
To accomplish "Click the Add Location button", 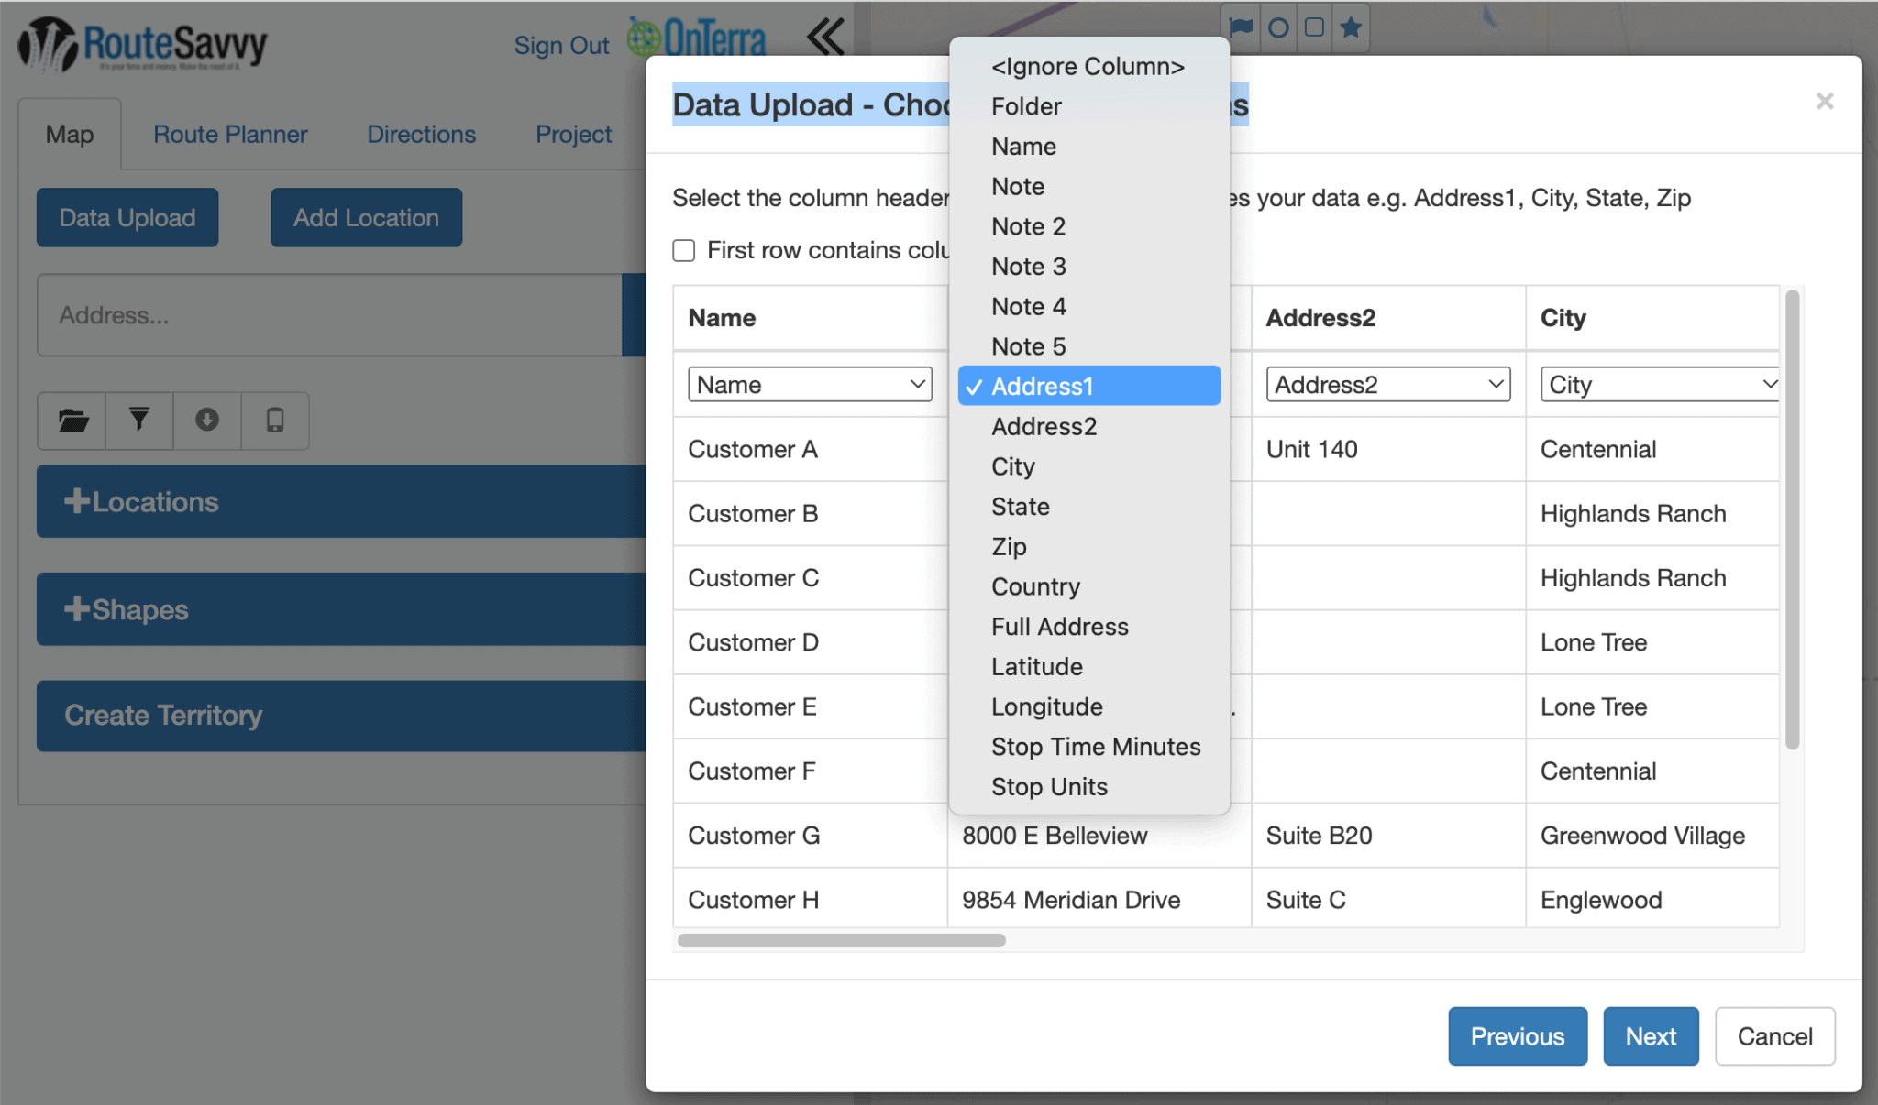I will 366,217.
